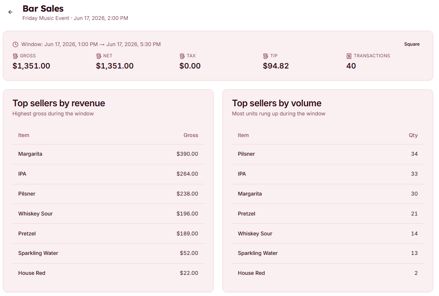Select House Red in revenue table
439x296 pixels.
click(108, 273)
